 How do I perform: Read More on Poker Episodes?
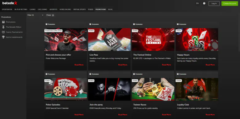(79, 115)
